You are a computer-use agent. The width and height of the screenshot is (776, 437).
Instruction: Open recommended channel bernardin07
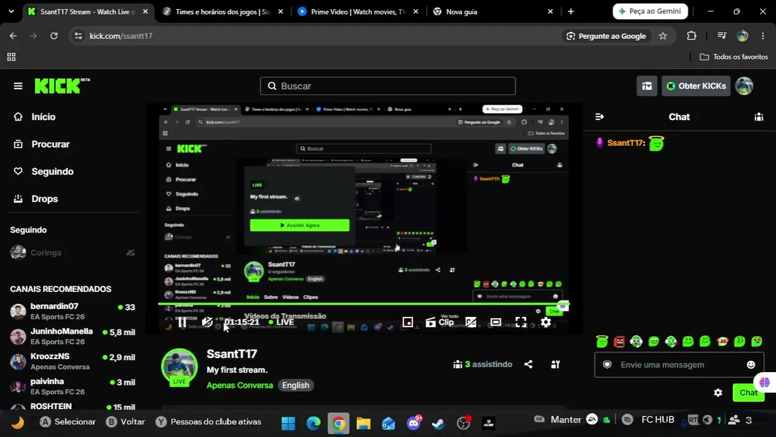[72, 311]
